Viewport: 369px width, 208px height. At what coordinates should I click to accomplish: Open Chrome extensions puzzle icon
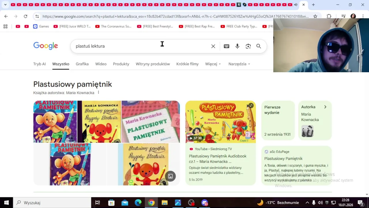329,16
